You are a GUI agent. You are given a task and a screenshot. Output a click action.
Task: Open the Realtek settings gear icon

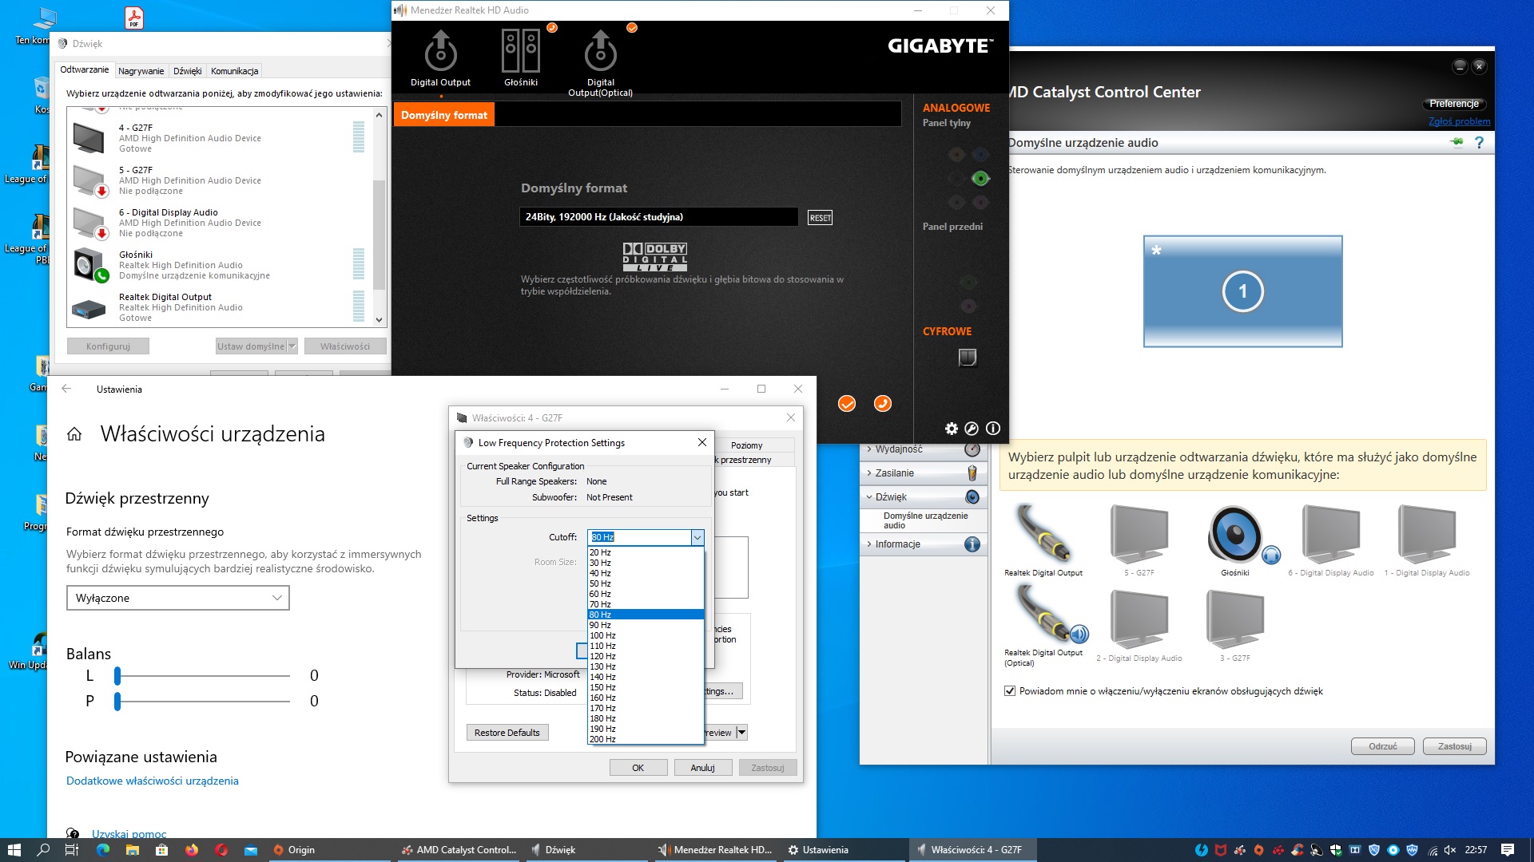pos(951,429)
